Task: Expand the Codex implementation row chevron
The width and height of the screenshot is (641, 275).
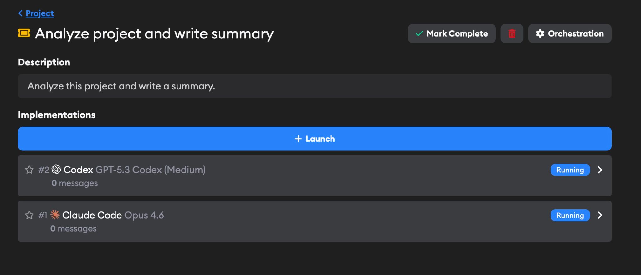Action: pyautogui.click(x=600, y=170)
